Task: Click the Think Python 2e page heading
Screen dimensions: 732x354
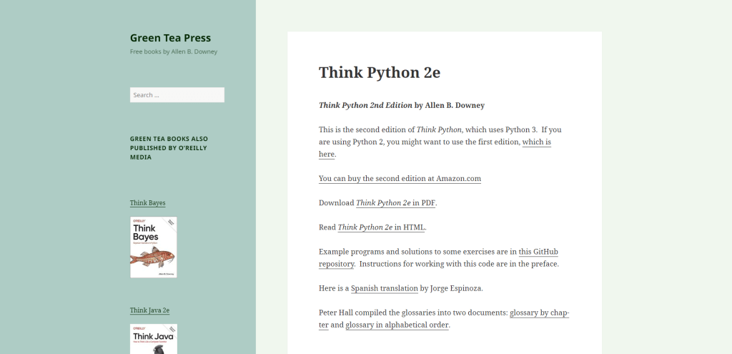Action: 379,72
